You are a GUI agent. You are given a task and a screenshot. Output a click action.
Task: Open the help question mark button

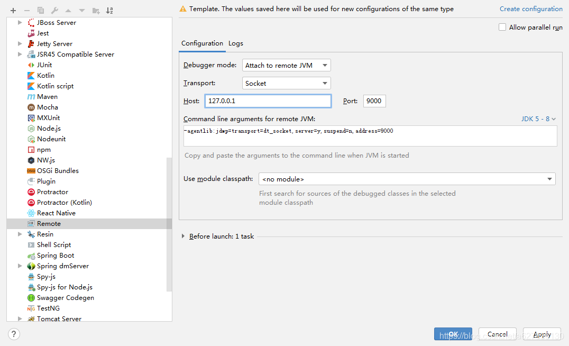[x=14, y=334]
